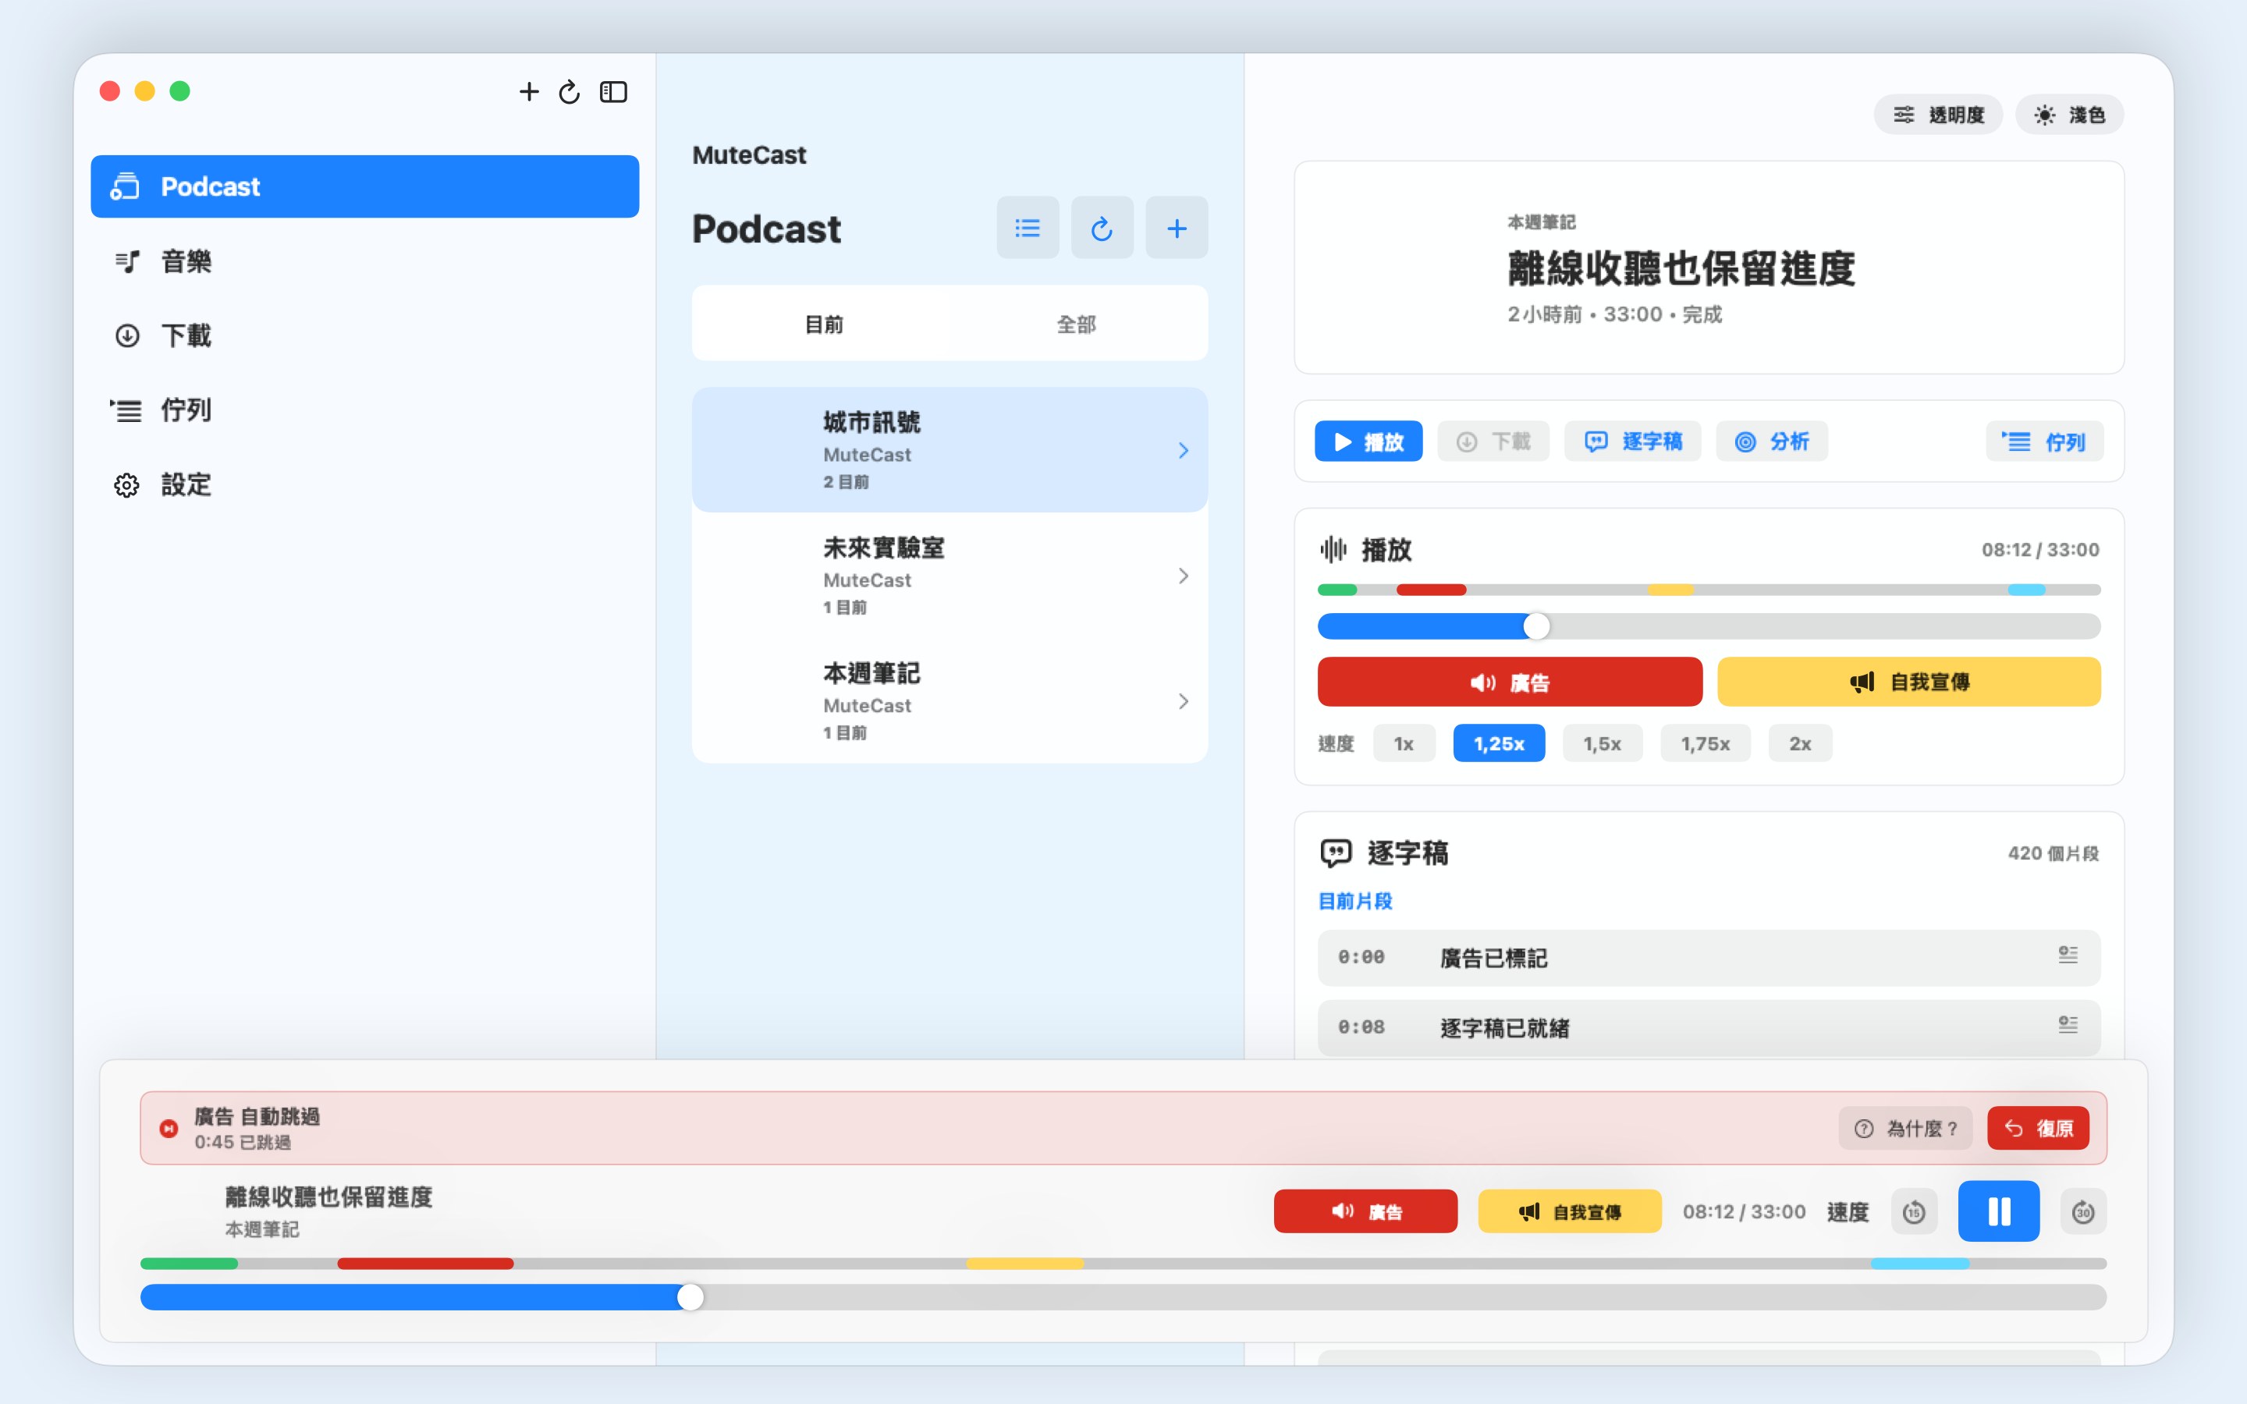Select 1,5x playback speed
Image resolution: width=2247 pixels, height=1404 pixels.
coord(1602,743)
